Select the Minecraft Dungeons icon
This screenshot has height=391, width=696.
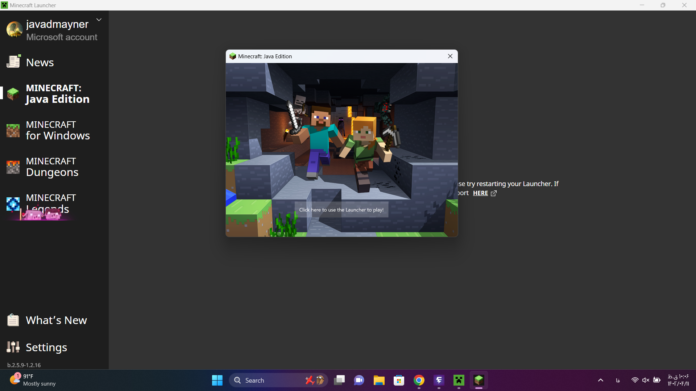[13, 167]
